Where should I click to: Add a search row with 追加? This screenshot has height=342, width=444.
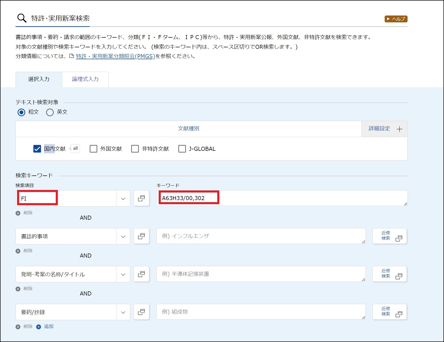[x=45, y=326]
